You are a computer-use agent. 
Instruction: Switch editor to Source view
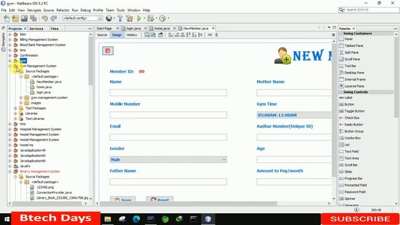(x=102, y=35)
